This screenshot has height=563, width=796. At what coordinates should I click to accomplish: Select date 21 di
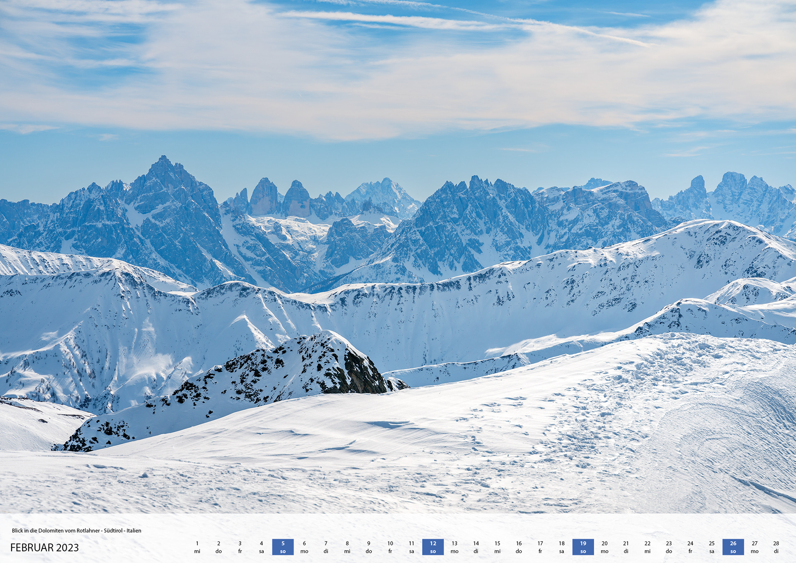point(626,547)
